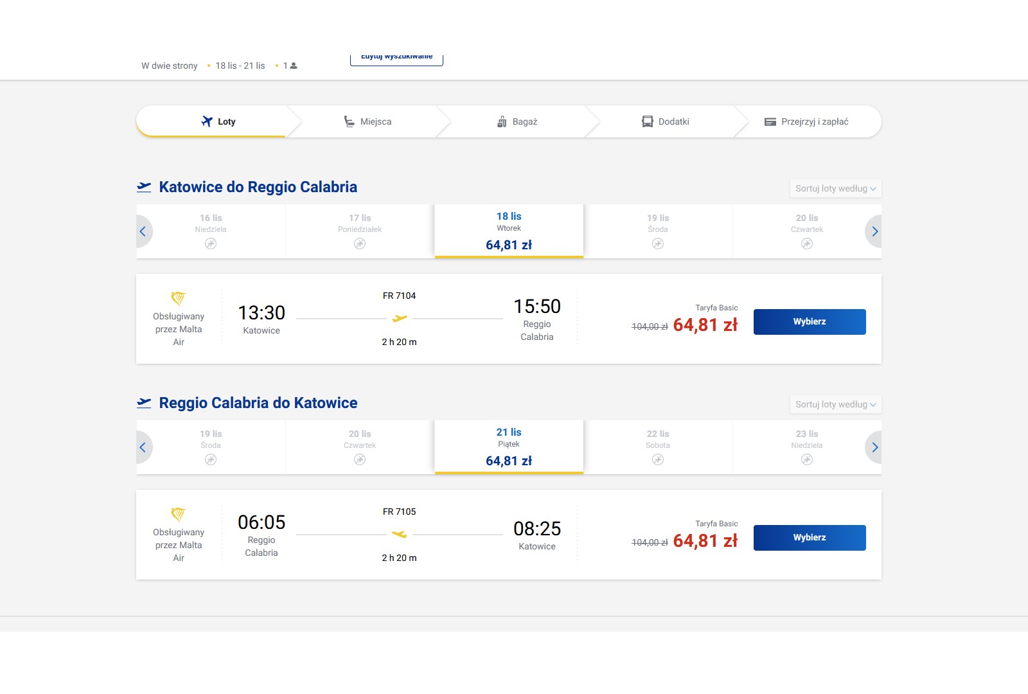Click the Loty airplane step icon
This screenshot has width=1028, height=694.
(x=207, y=121)
